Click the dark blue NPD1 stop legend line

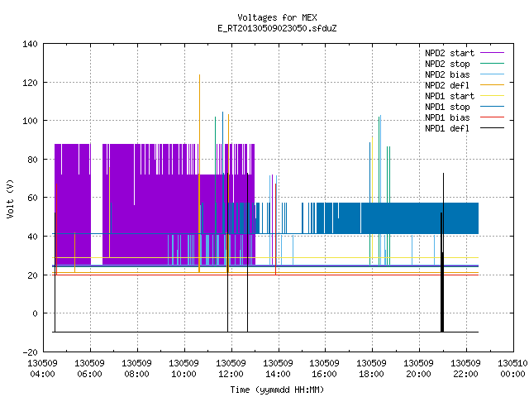click(x=493, y=107)
